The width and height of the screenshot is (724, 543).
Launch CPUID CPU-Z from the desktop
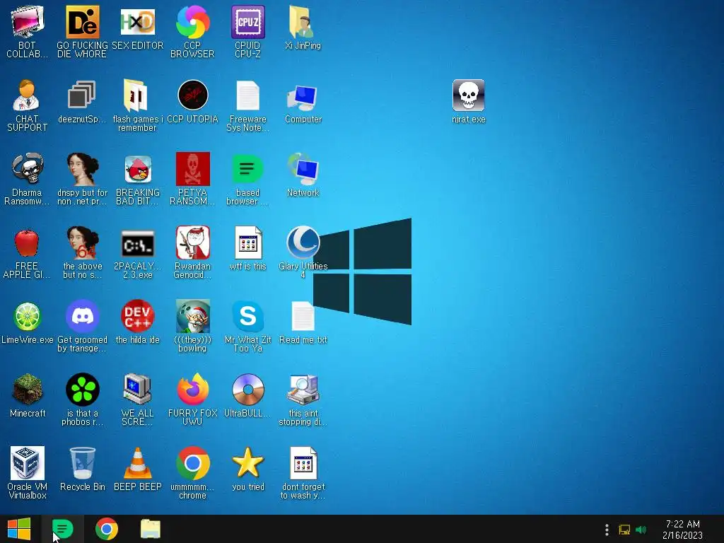point(248,31)
